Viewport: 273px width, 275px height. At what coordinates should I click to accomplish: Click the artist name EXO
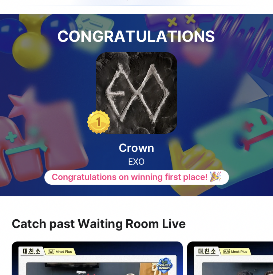136,162
